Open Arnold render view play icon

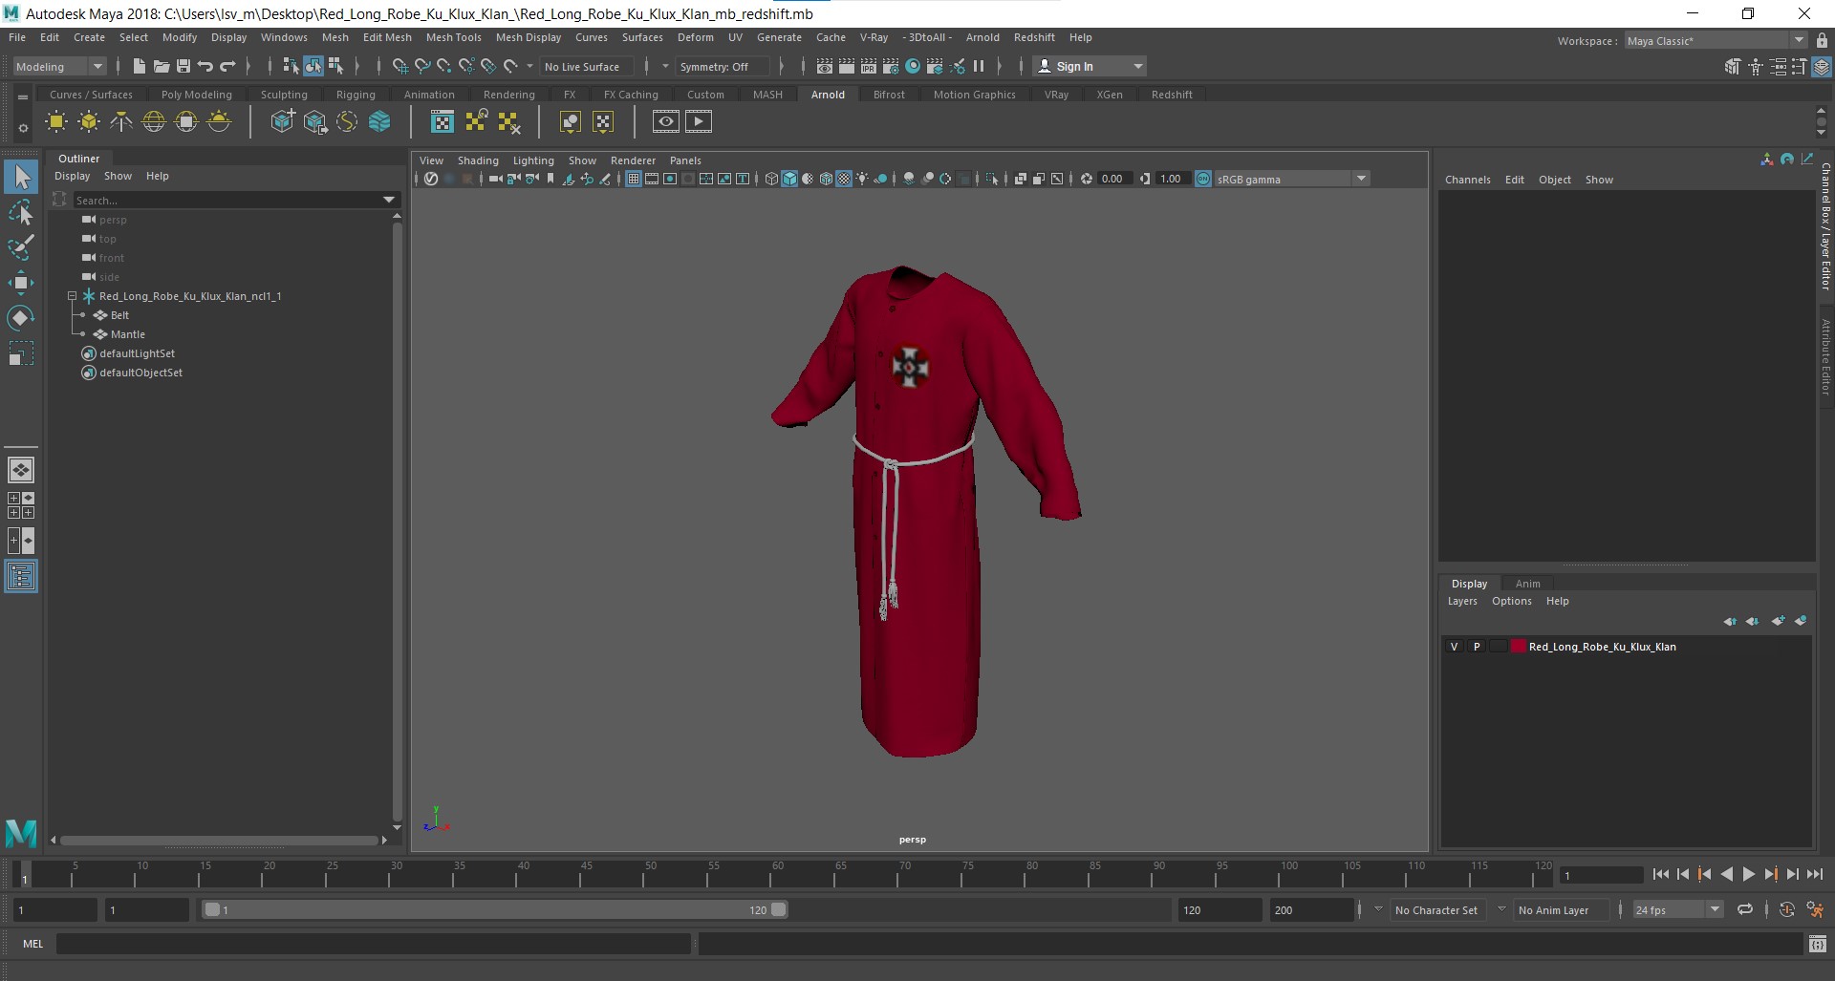pyautogui.click(x=699, y=121)
